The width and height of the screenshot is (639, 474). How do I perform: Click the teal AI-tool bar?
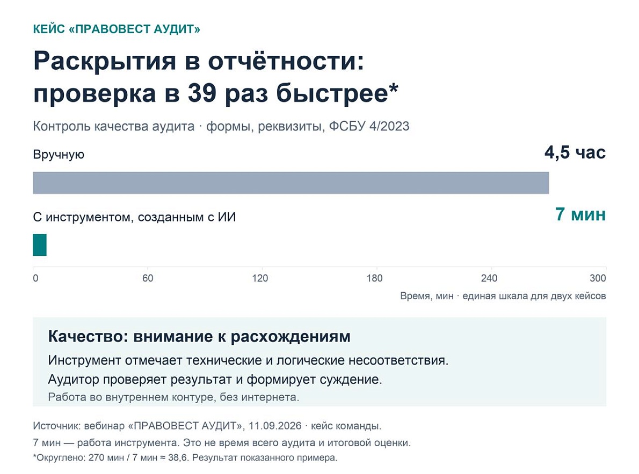(40, 245)
